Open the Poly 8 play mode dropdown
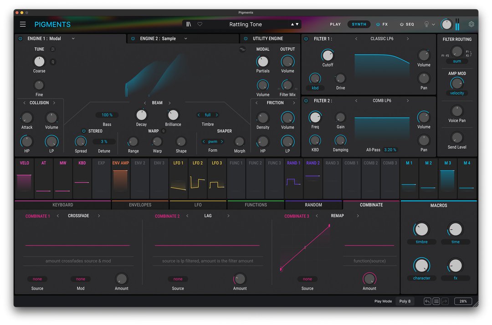Image resolution: width=492 pixels, height=325 pixels. point(405,301)
